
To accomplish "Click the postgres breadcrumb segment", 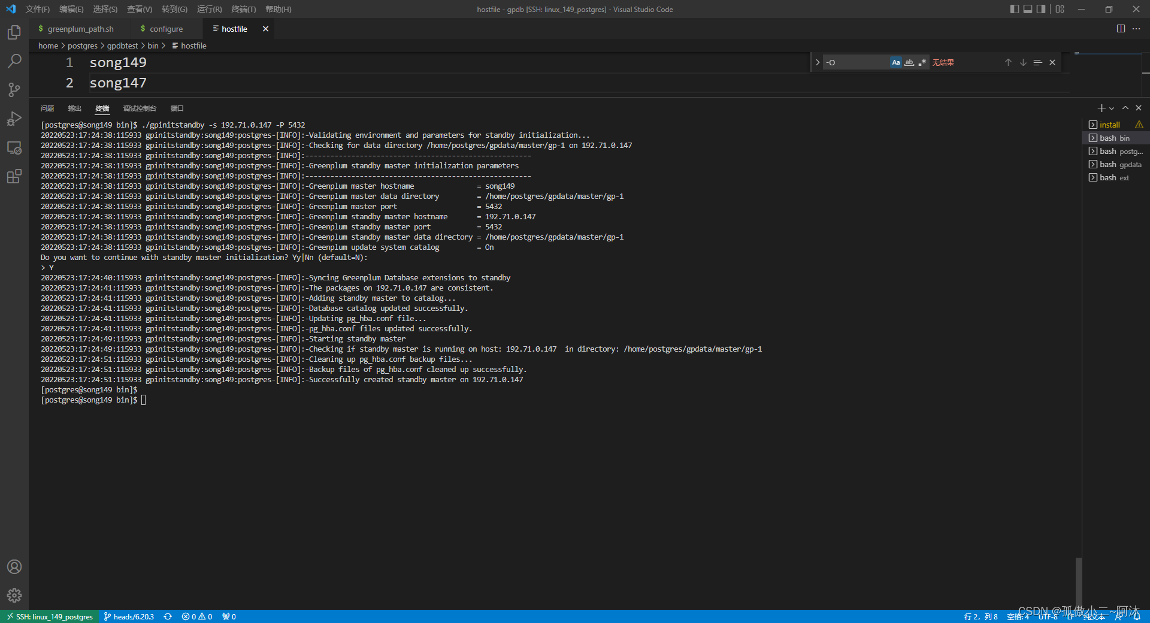I will [82, 46].
